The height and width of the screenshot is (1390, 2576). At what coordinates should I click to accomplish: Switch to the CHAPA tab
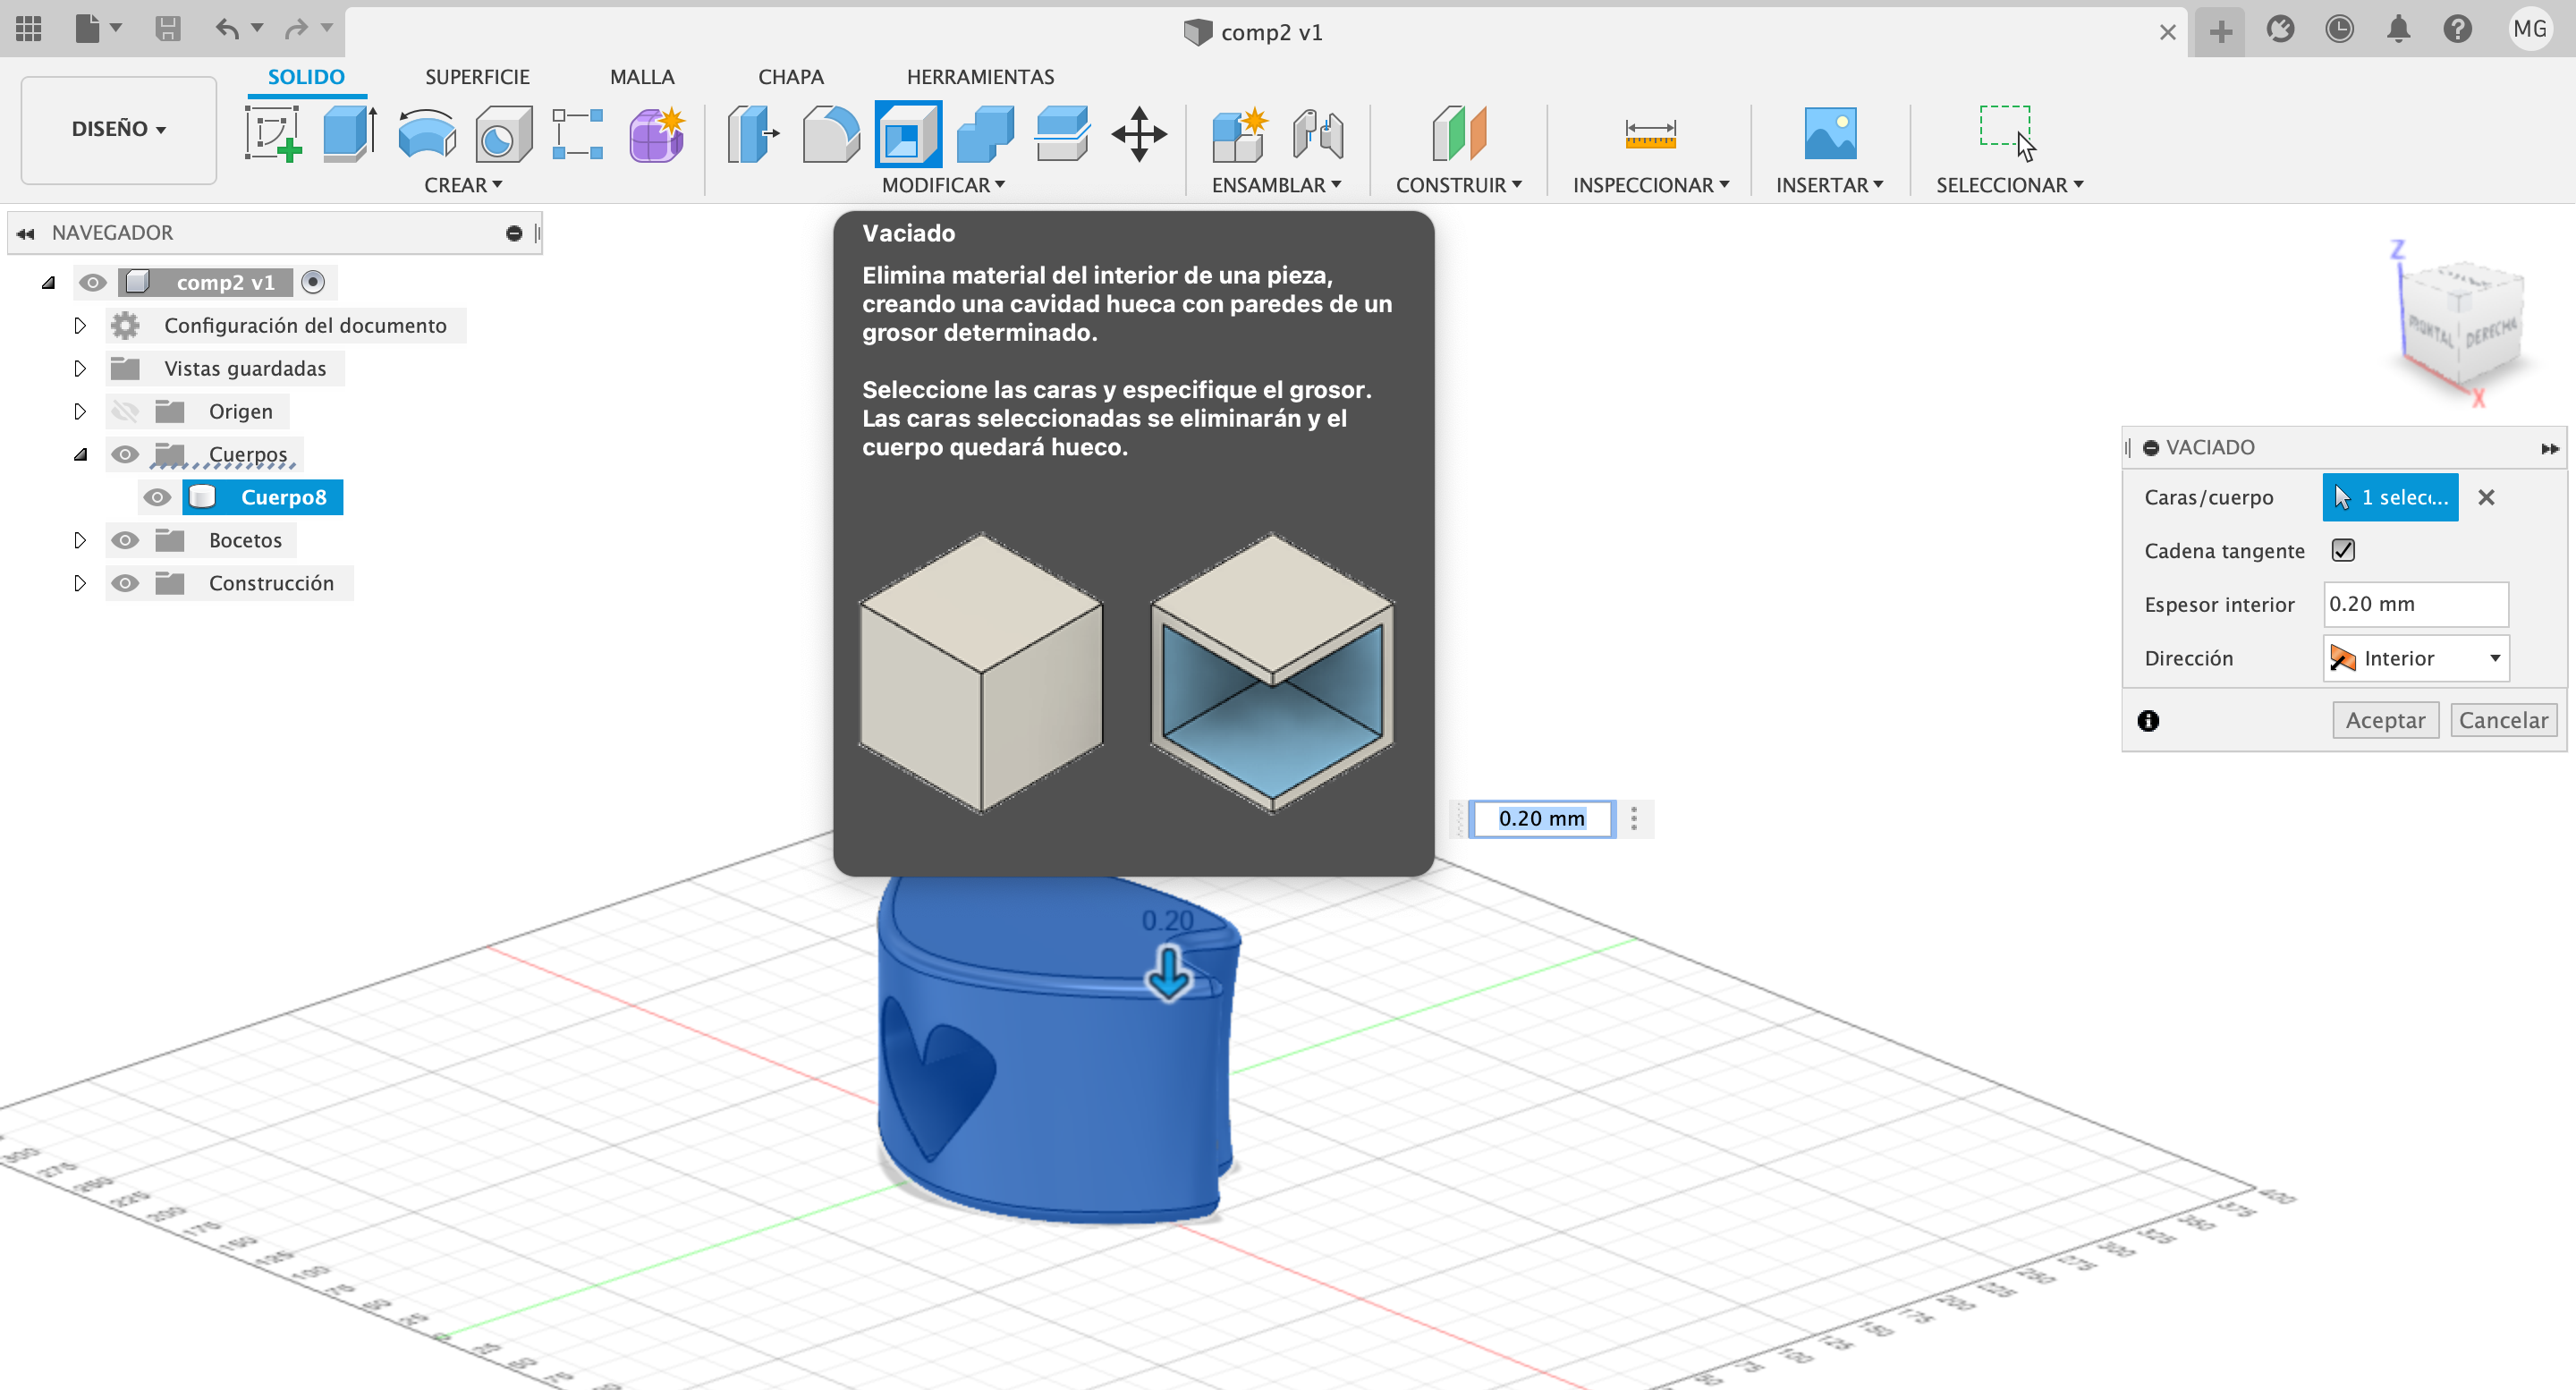pos(790,77)
